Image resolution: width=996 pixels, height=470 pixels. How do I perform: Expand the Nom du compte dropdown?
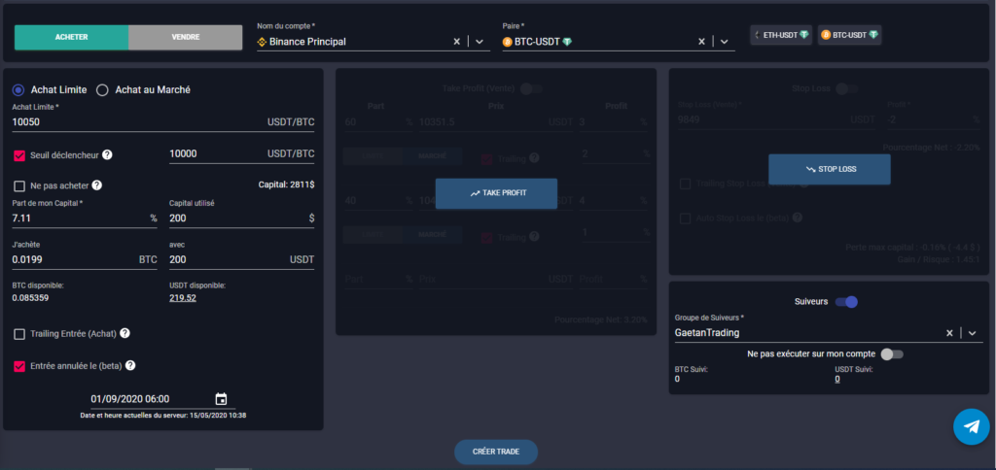[479, 42]
